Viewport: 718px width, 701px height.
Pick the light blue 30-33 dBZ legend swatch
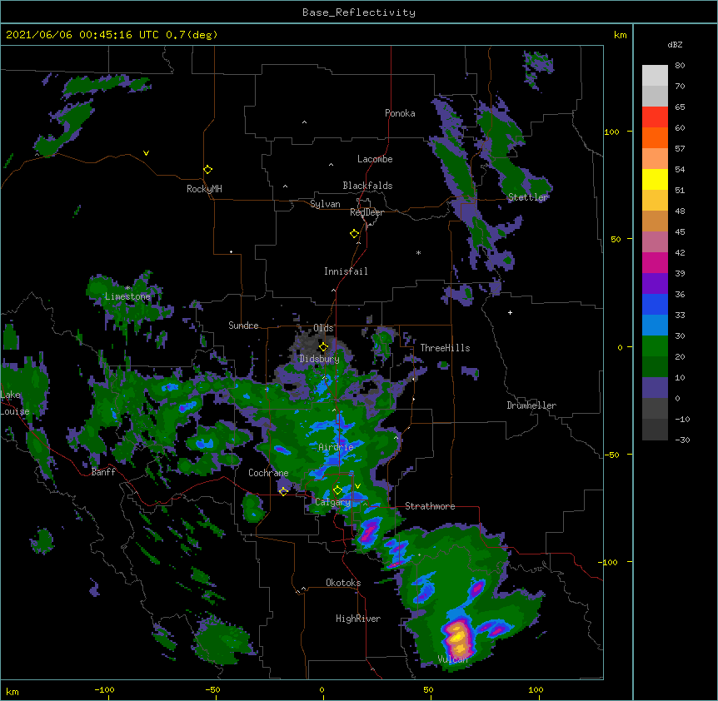(x=655, y=326)
